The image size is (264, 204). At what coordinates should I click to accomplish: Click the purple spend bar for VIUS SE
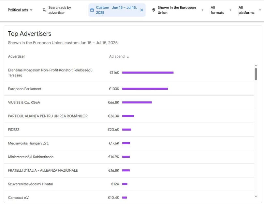(x=137, y=102)
